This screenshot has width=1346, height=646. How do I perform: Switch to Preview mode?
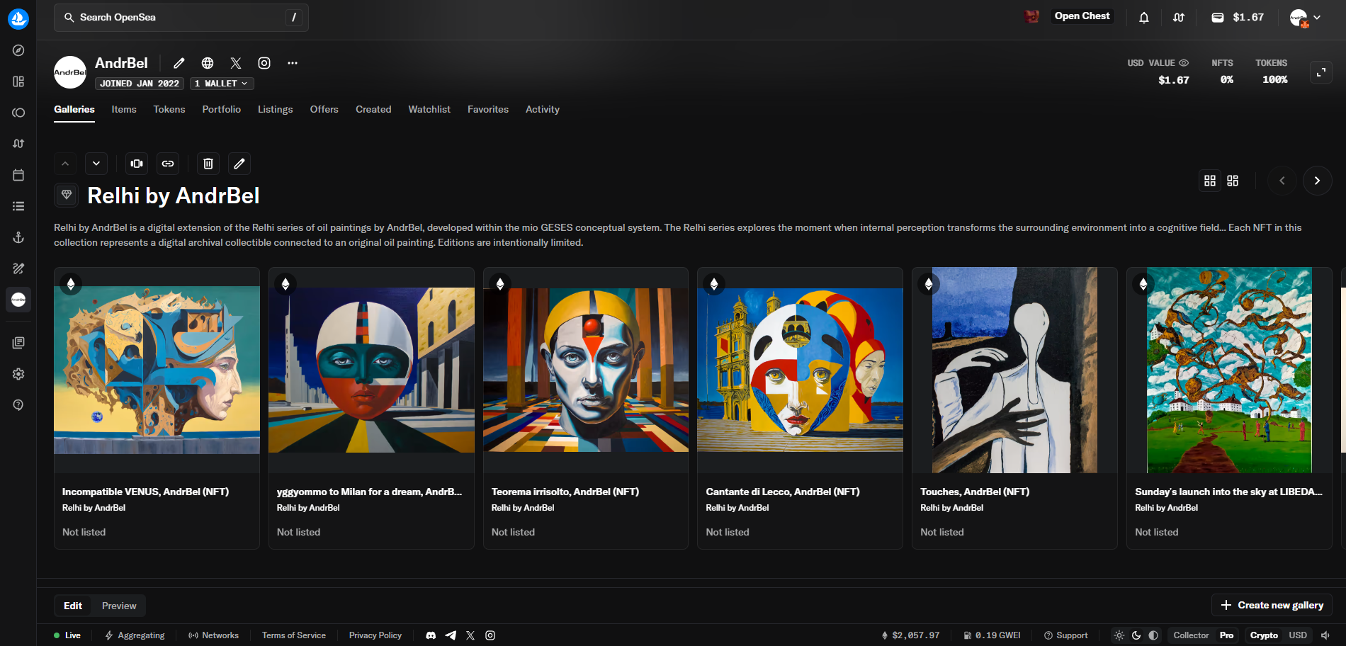119,606
